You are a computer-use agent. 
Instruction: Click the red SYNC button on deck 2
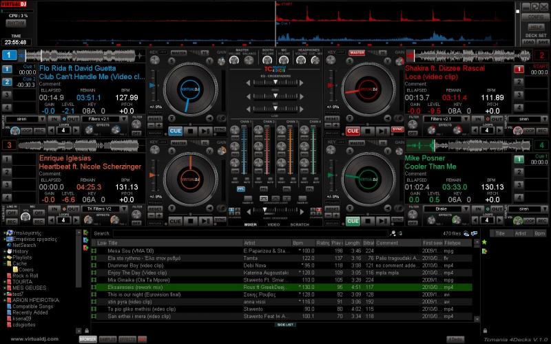[x=397, y=129]
